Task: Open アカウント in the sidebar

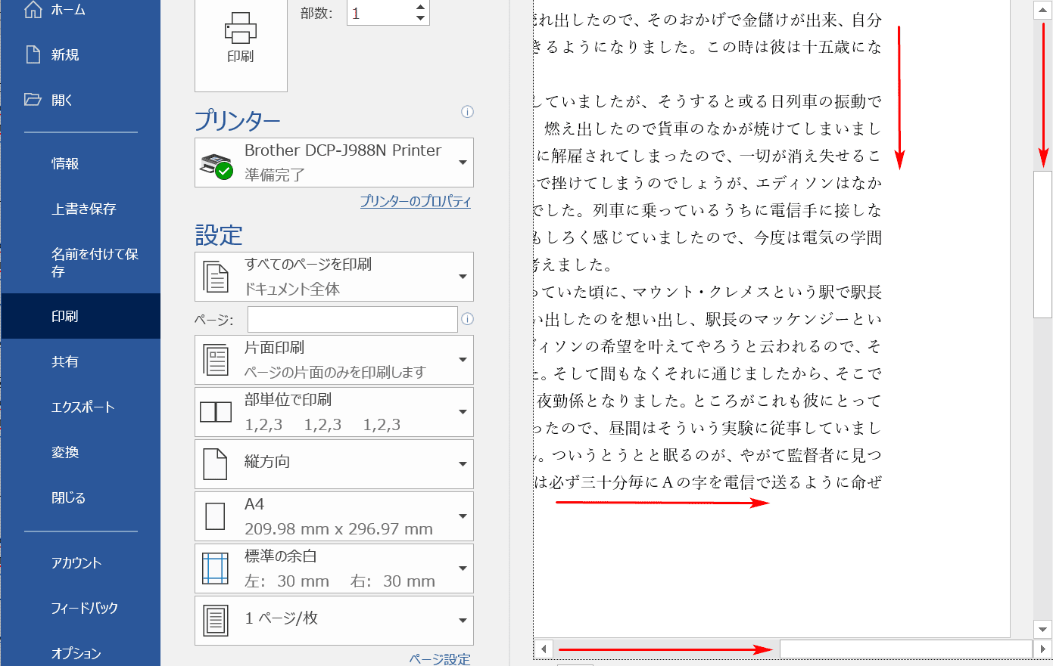Action: 76,562
